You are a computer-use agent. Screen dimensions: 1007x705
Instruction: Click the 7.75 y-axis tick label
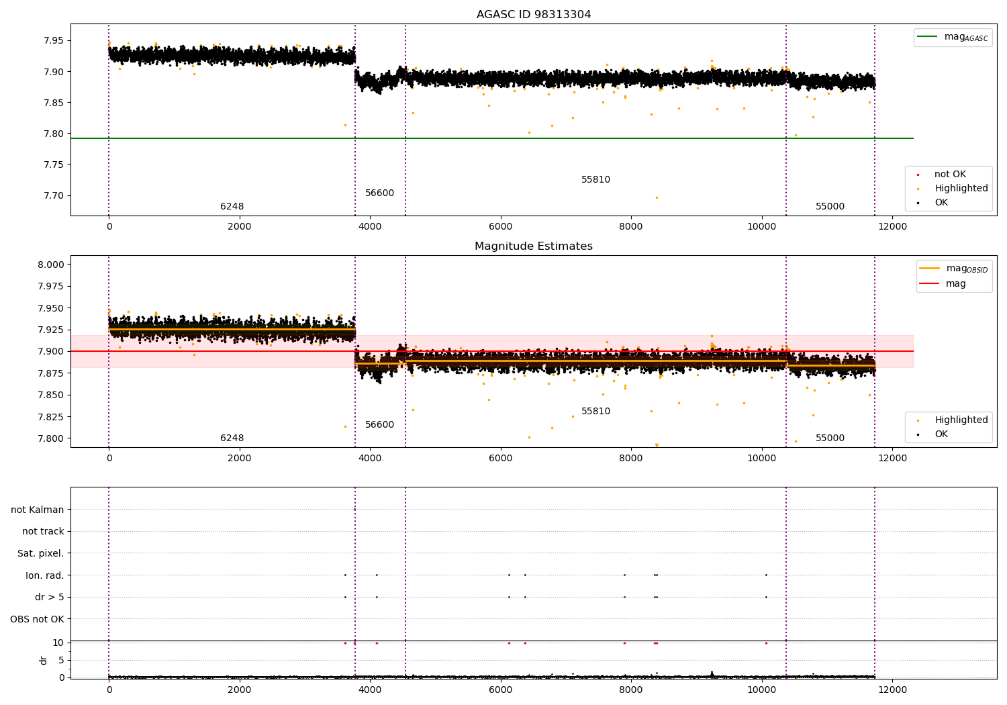click(x=54, y=165)
